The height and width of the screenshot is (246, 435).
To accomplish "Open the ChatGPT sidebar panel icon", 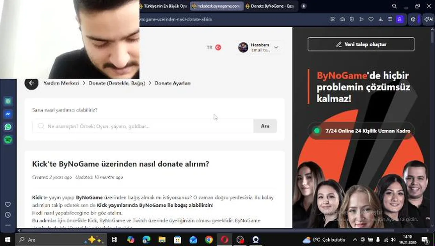I will tap(8, 101).
